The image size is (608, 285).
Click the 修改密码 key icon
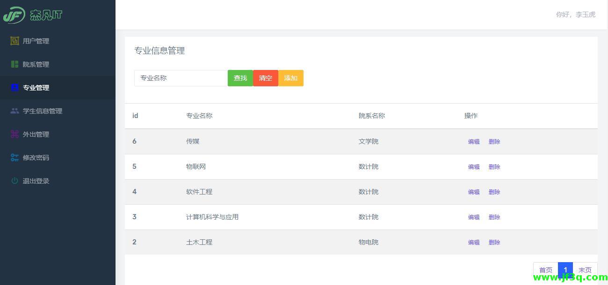tap(14, 158)
